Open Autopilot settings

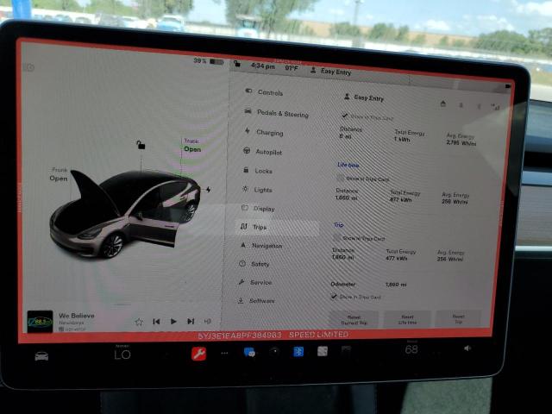tap(262, 152)
